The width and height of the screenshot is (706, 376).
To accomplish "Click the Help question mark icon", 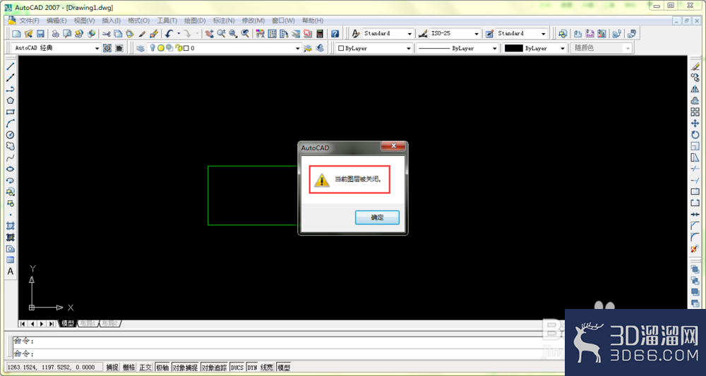I will tap(335, 34).
